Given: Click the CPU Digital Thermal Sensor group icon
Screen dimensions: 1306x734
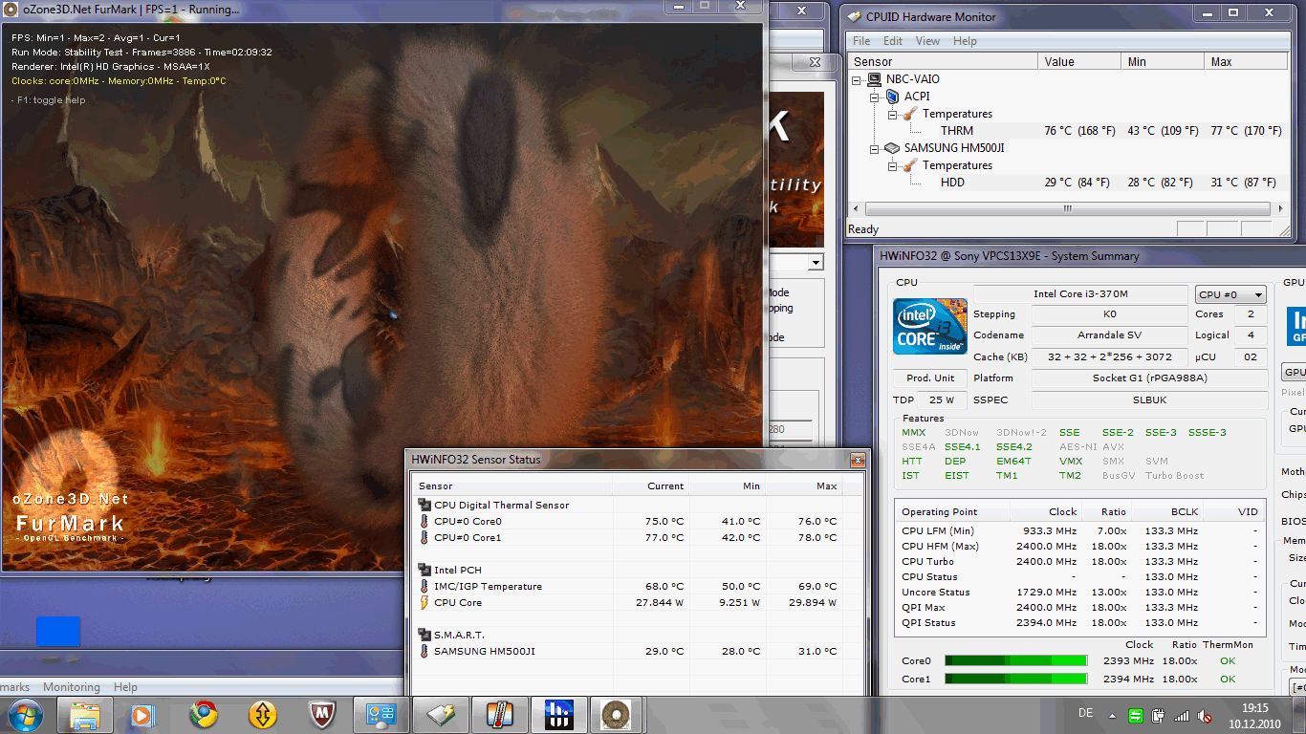Looking at the screenshot, I should [424, 506].
